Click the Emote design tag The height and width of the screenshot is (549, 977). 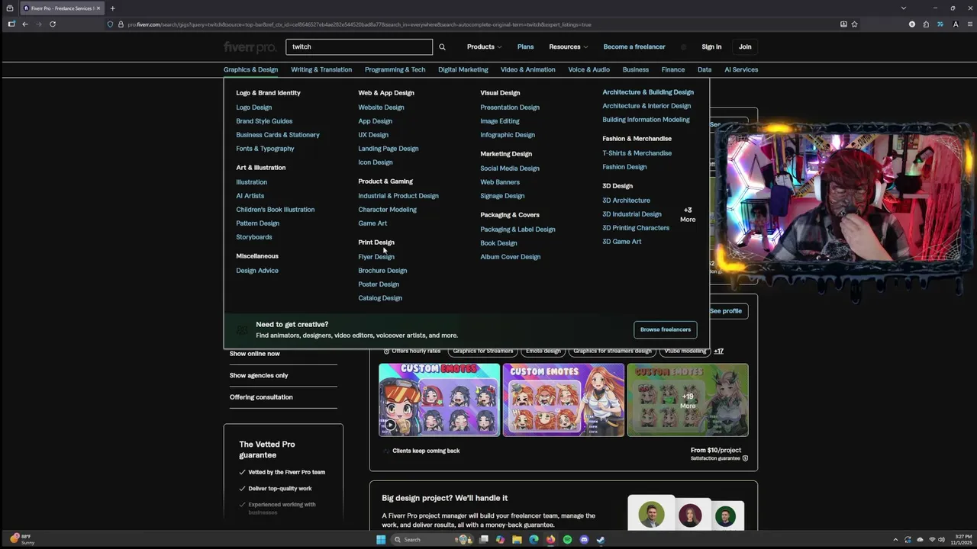(543, 352)
